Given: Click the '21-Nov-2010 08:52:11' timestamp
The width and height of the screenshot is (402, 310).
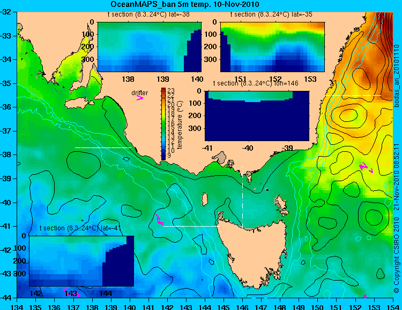Looking at the screenshot, I should pyautogui.click(x=397, y=177).
